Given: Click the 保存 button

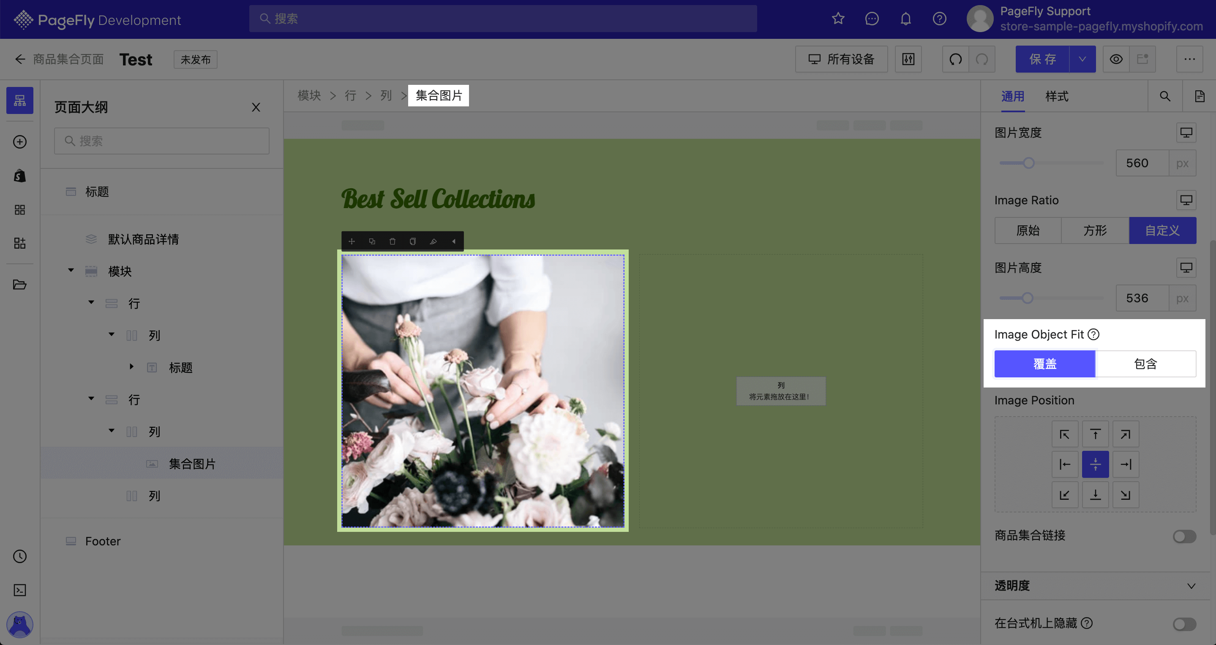Looking at the screenshot, I should pyautogui.click(x=1043, y=60).
